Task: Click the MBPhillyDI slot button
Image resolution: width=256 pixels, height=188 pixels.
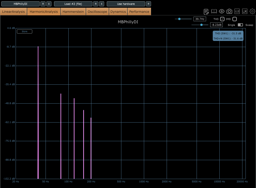Action: (20, 4)
